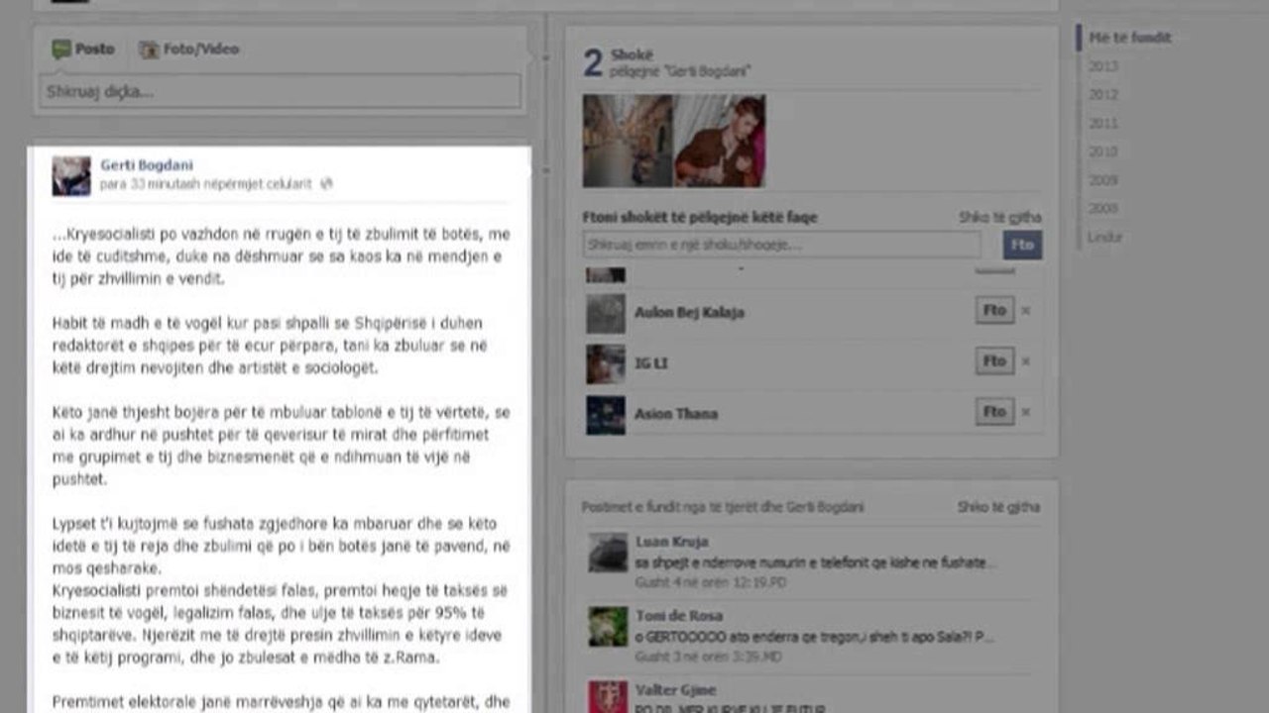Jump to 2013 in the timeline
The width and height of the screenshot is (1269, 713).
tap(1103, 66)
